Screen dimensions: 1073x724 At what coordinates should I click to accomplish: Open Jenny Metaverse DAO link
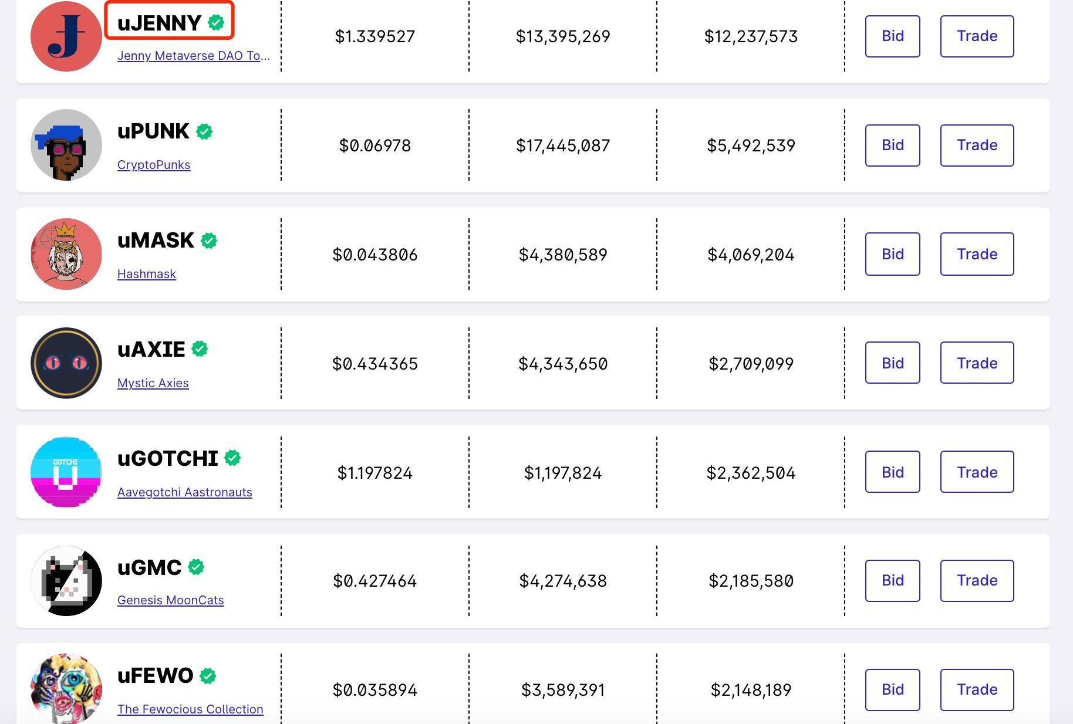click(193, 56)
